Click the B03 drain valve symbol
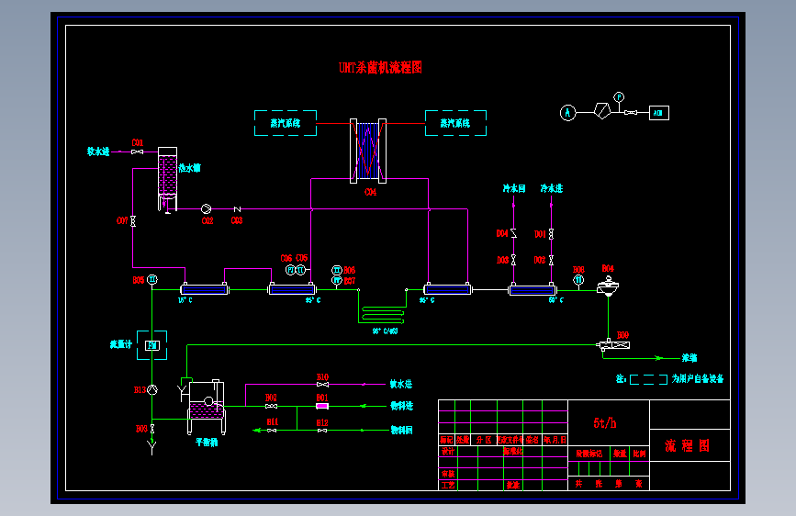This screenshot has height=516, width=796. pyautogui.click(x=151, y=429)
